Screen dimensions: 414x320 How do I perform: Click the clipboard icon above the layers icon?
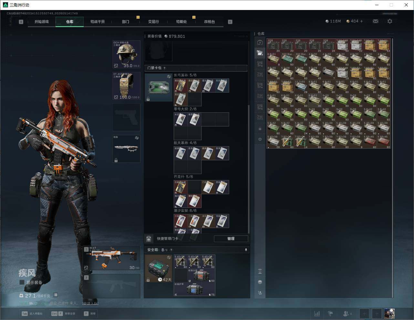tap(260, 271)
